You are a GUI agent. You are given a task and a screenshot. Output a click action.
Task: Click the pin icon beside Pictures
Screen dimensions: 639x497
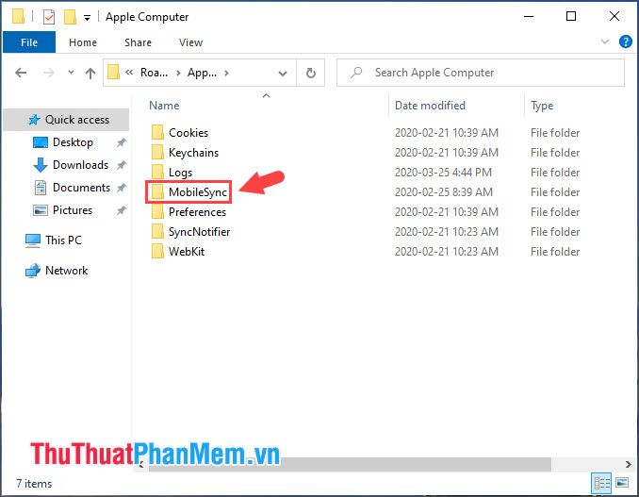tap(121, 210)
